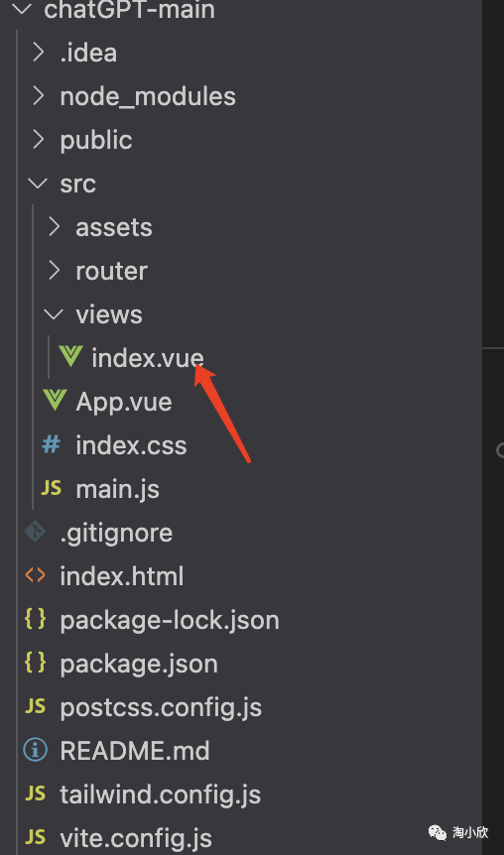Expand the assets folder chevron
Image resolution: width=504 pixels, height=855 pixels.
(x=54, y=227)
